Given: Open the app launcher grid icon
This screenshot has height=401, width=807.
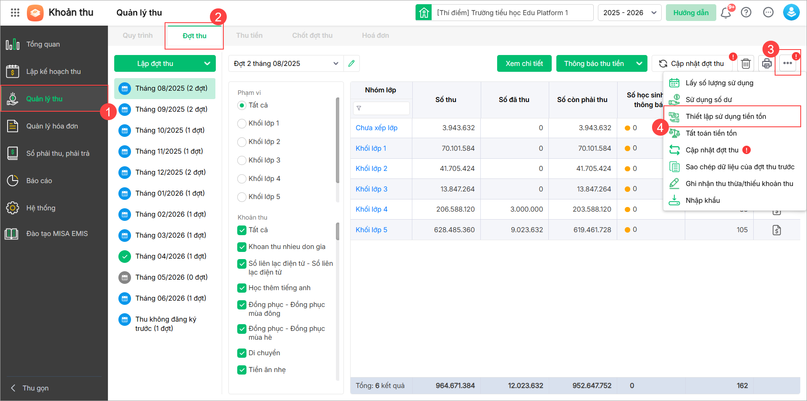Looking at the screenshot, I should pos(15,13).
